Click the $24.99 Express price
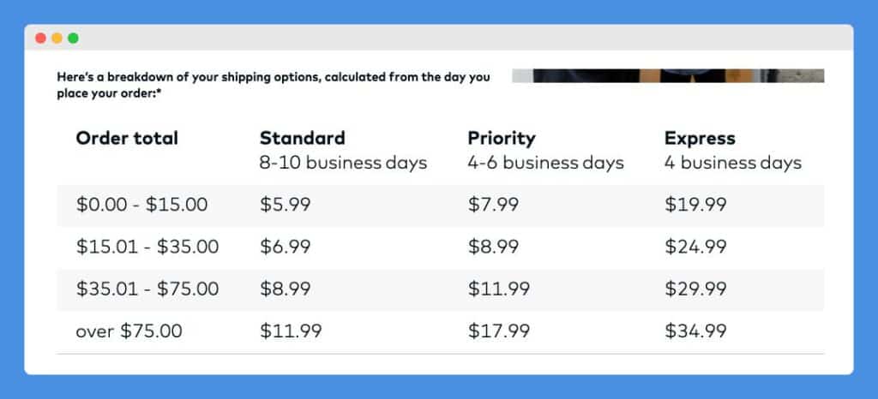 (695, 247)
